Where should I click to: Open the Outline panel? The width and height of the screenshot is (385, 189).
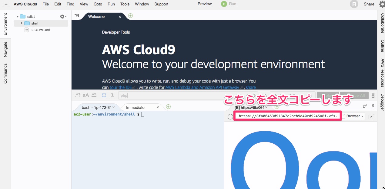tap(382, 46)
